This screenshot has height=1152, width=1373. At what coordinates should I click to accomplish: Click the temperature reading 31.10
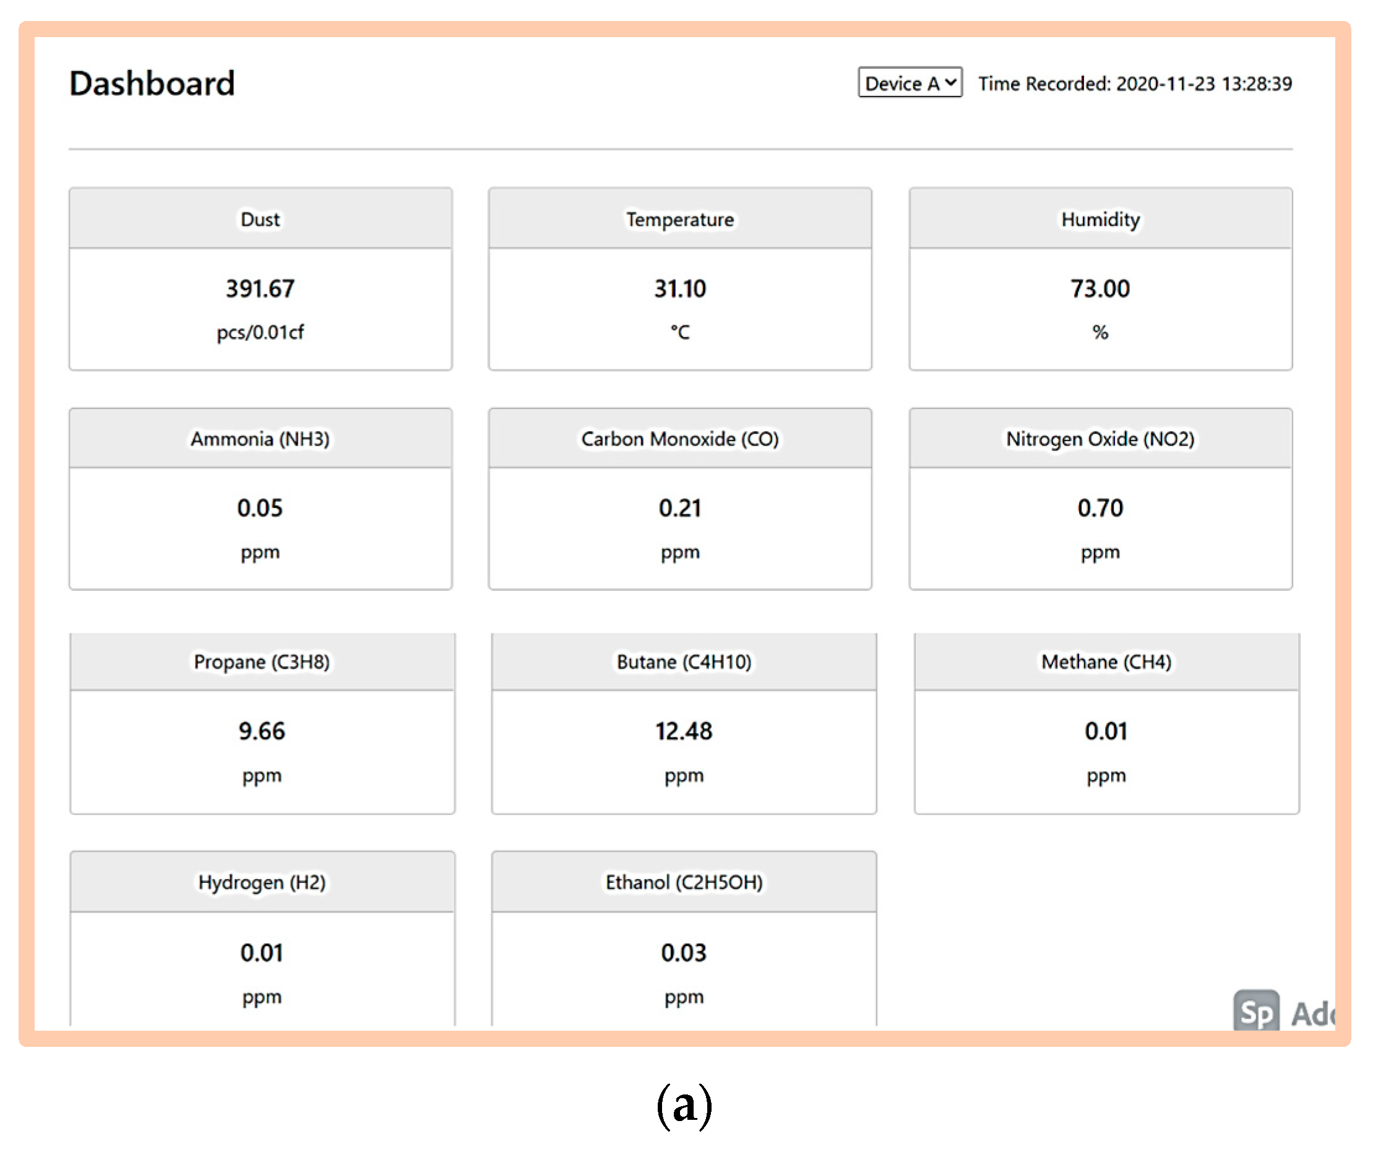coord(679,288)
